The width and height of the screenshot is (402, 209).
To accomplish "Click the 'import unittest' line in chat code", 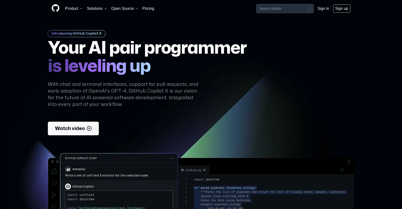I will point(81,195).
